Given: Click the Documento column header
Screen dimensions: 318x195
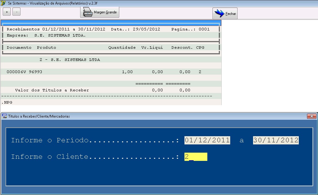Looking at the screenshot, I should tap(19, 48).
